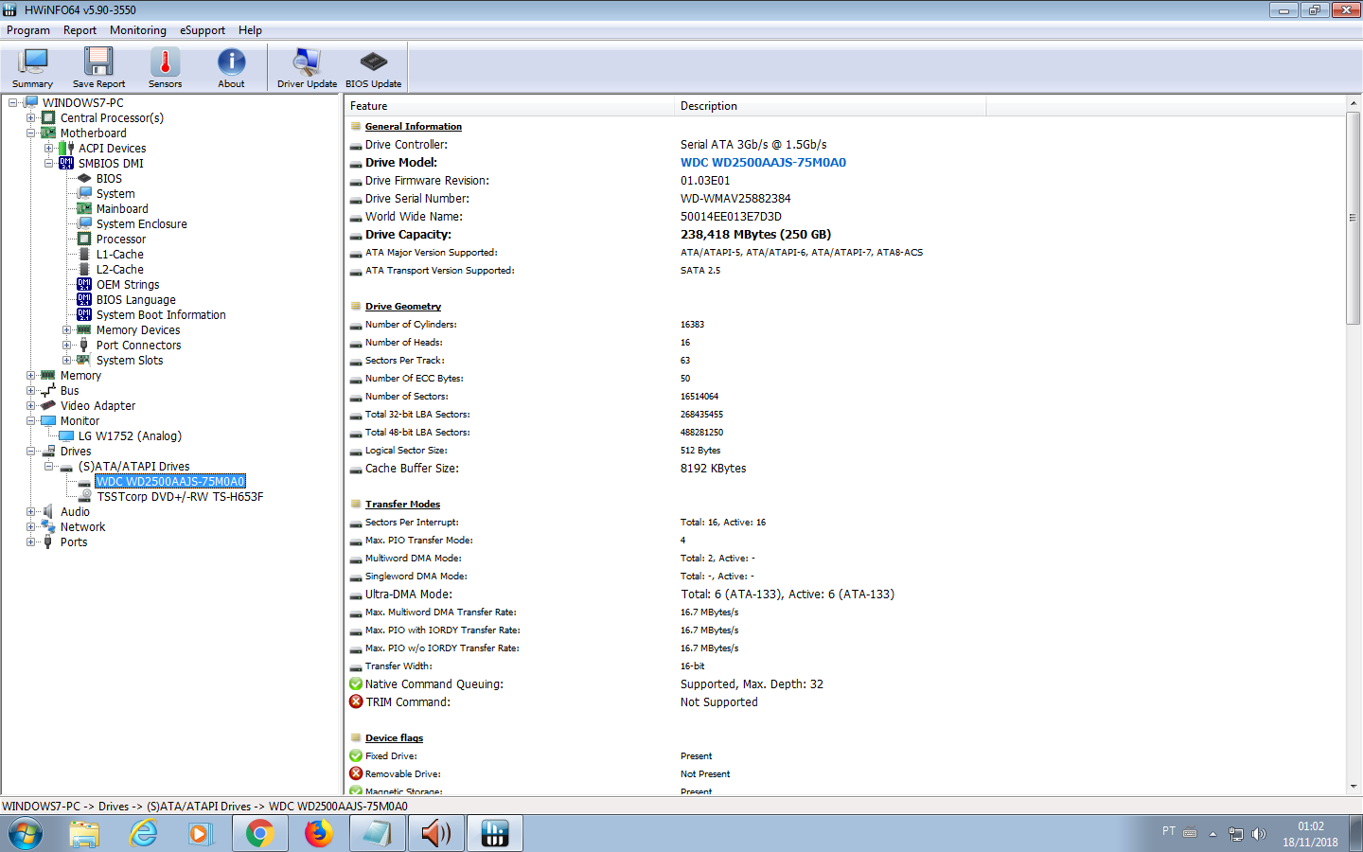Open the Report menu
Viewport: 1363px width, 852px height.
[80, 30]
